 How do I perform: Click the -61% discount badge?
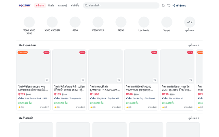[47, 52]
